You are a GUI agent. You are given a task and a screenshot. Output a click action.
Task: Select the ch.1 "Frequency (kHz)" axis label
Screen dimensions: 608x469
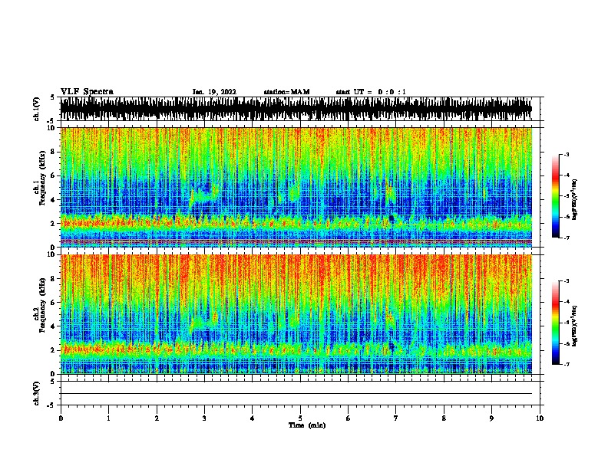[42, 178]
